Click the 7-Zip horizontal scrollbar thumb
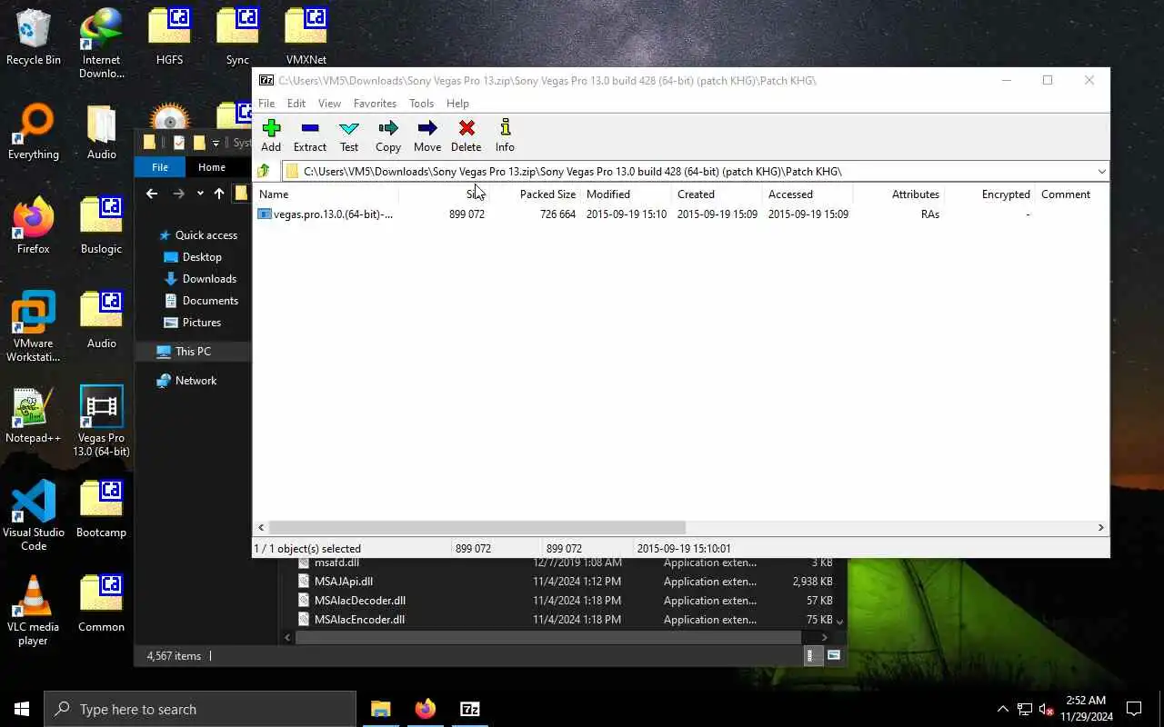 477,527
